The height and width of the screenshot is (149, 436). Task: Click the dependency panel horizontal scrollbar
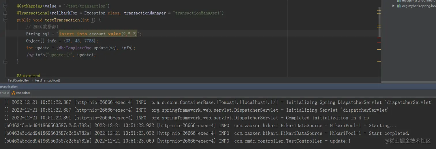(x=409, y=82)
